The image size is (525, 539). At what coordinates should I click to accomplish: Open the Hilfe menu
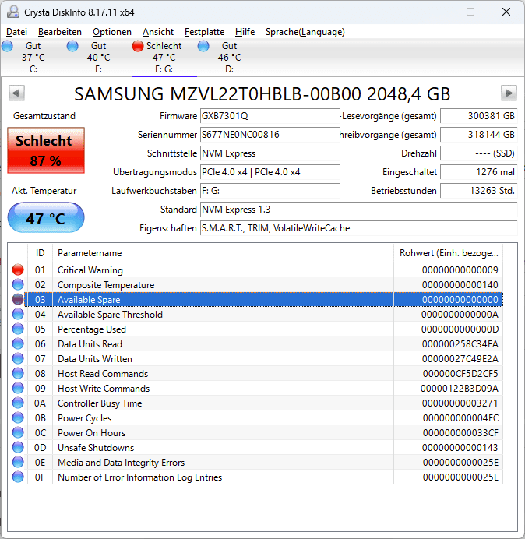pyautogui.click(x=245, y=32)
